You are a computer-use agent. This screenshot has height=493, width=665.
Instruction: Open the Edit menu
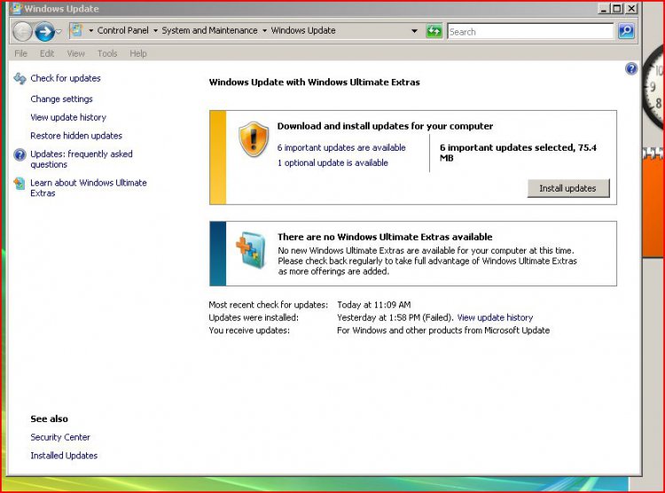tap(47, 53)
